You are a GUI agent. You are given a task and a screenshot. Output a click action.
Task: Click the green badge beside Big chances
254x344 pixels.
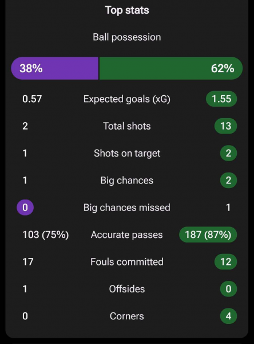[228, 181]
